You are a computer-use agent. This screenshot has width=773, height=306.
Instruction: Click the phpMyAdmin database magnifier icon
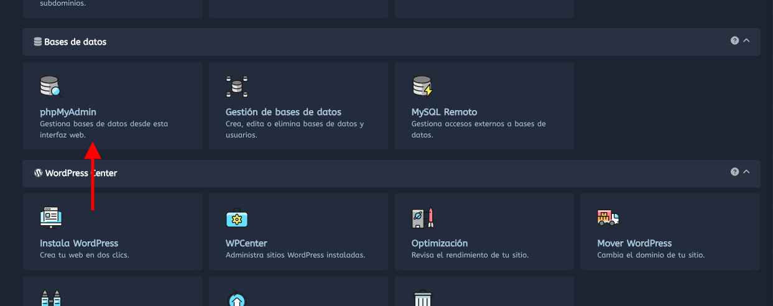tap(51, 86)
